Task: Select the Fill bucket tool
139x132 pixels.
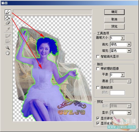Action: (x=8, y=18)
